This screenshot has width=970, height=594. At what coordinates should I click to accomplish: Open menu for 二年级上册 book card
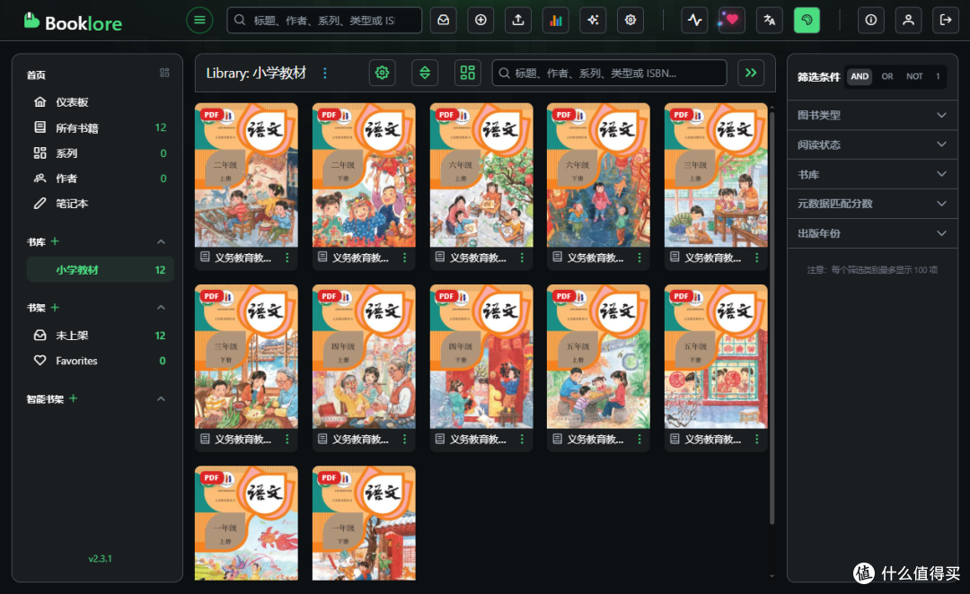click(287, 258)
